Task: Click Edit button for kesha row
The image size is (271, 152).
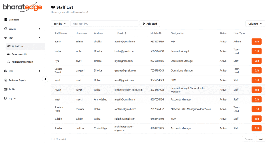Action: click(256, 51)
